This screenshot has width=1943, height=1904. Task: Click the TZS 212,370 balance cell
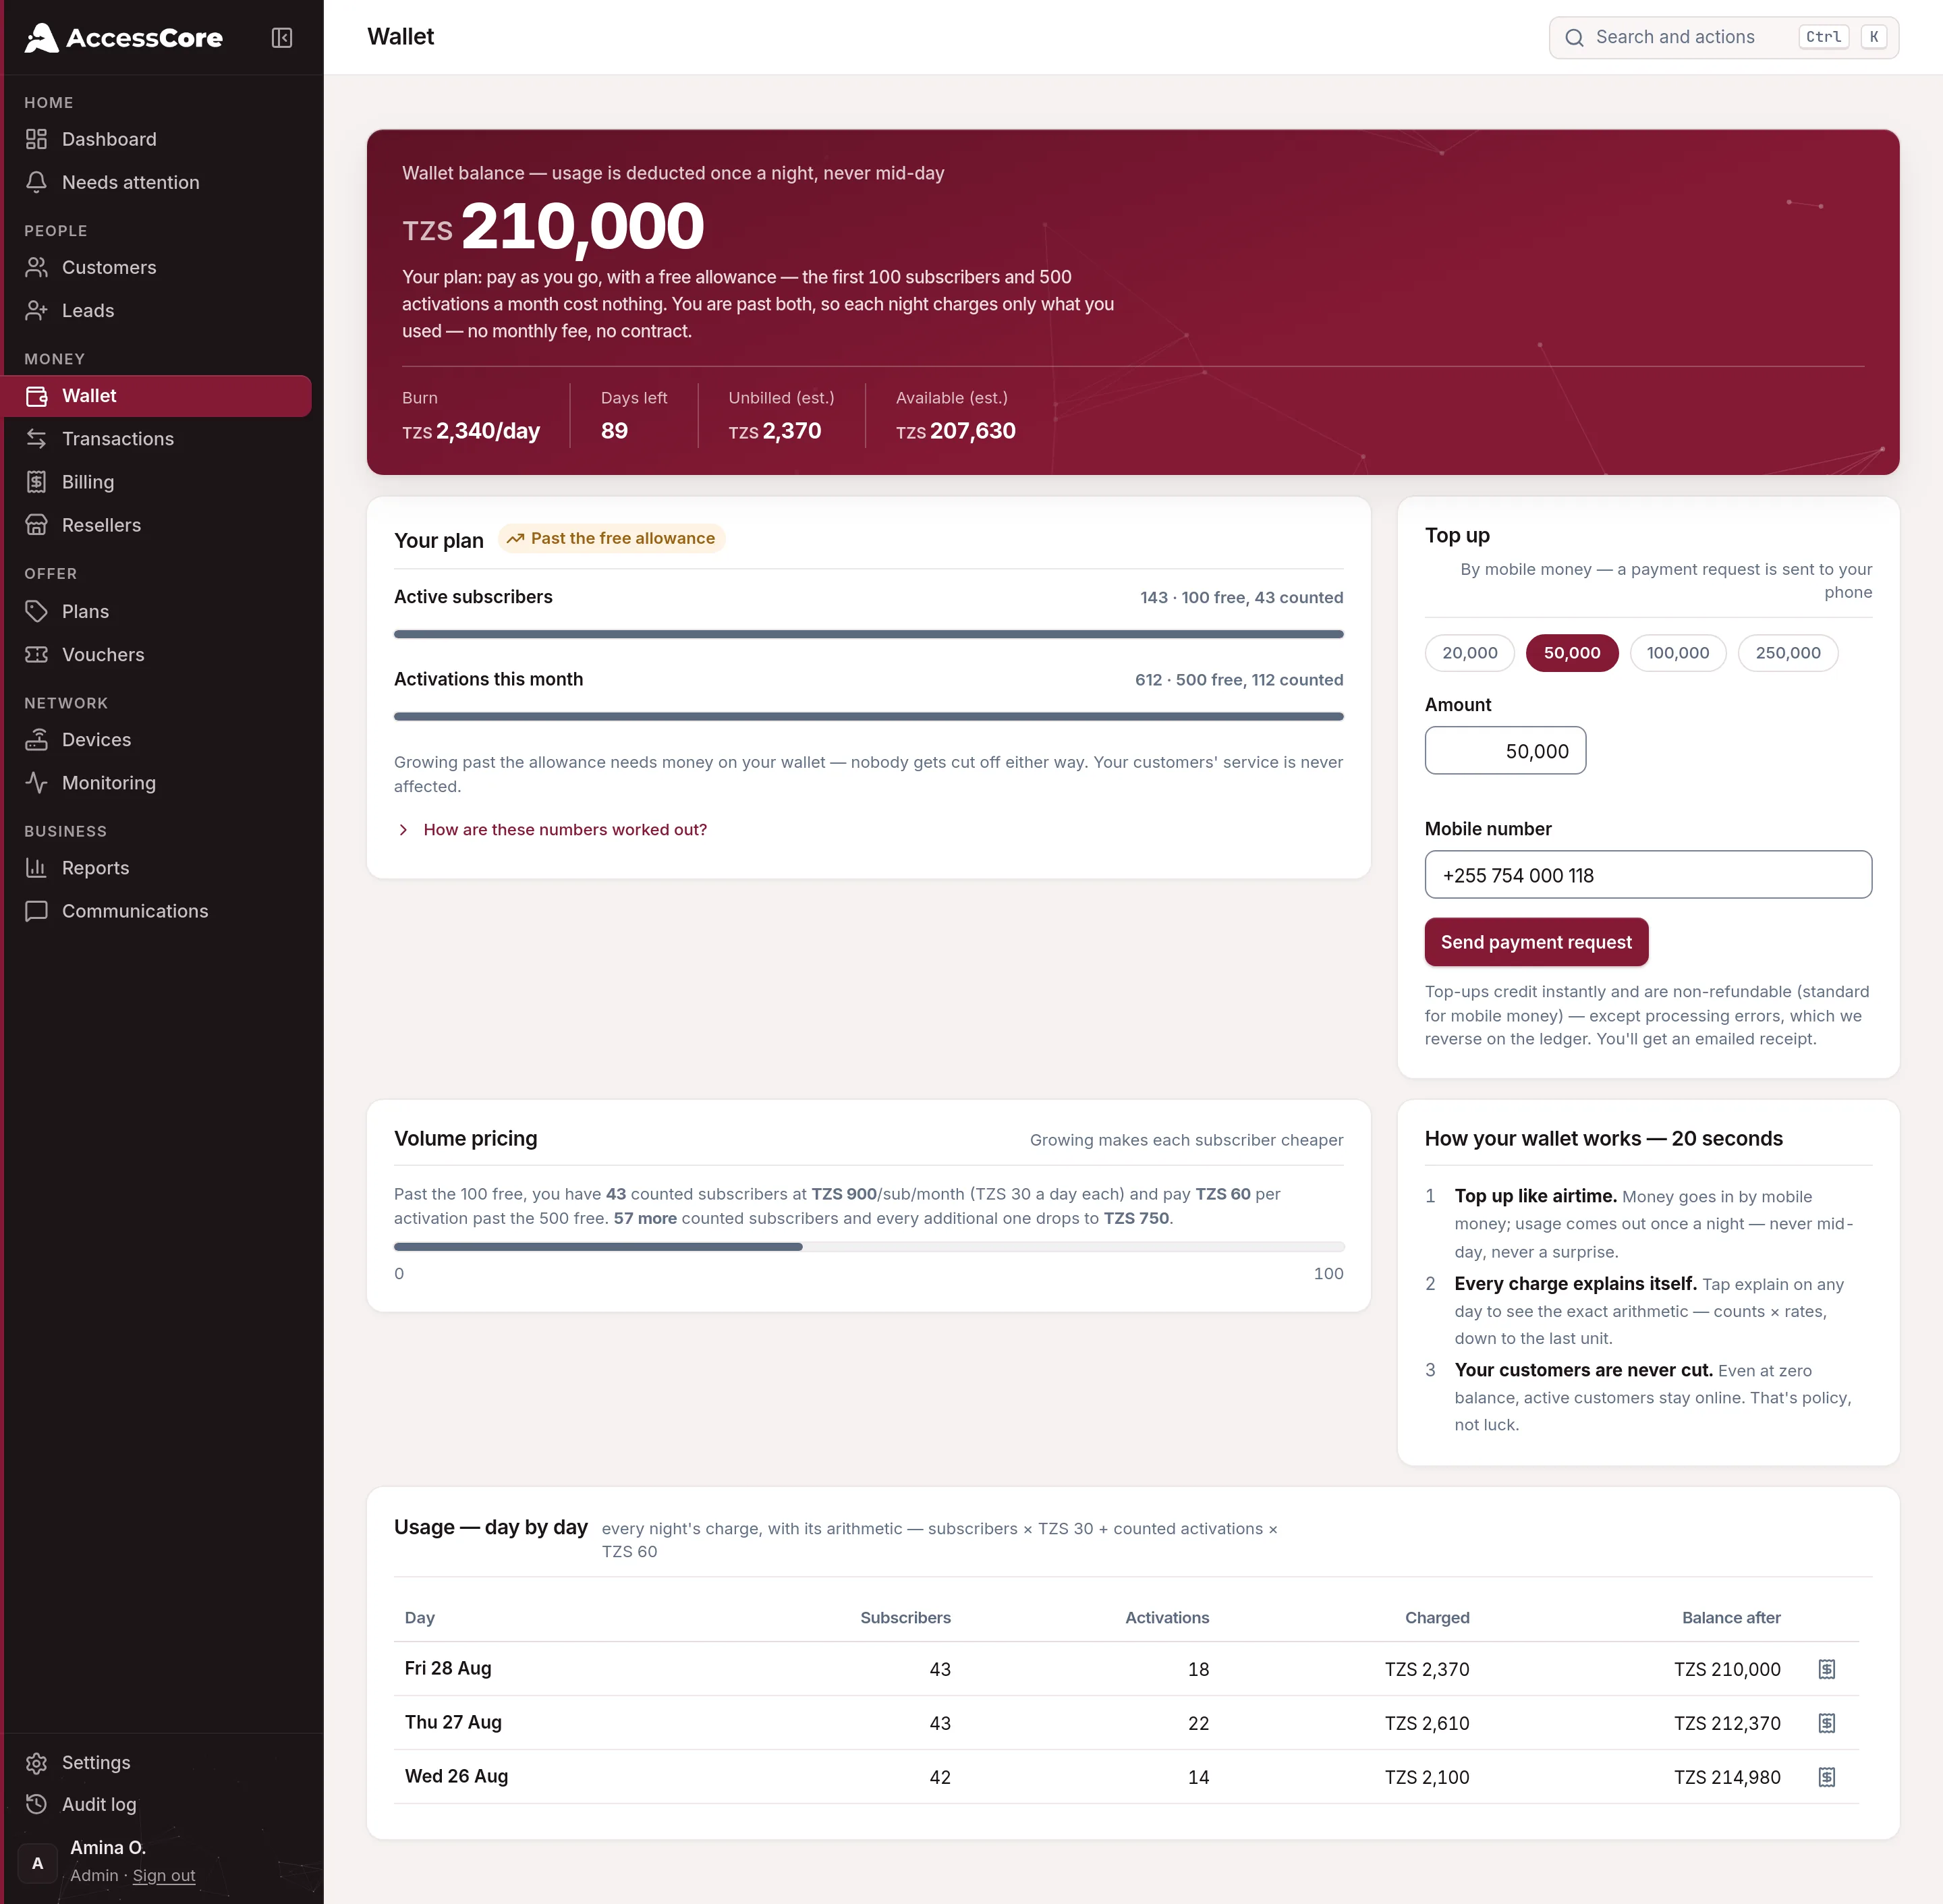pos(1727,1723)
